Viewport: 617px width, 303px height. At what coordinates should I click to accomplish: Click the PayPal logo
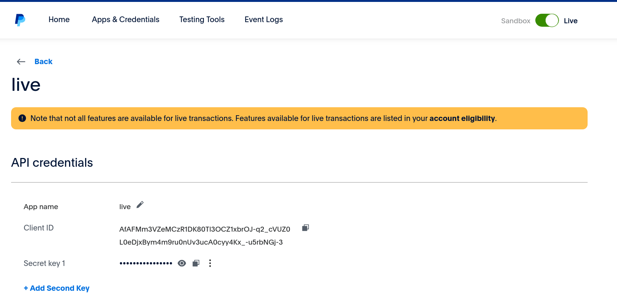click(20, 20)
